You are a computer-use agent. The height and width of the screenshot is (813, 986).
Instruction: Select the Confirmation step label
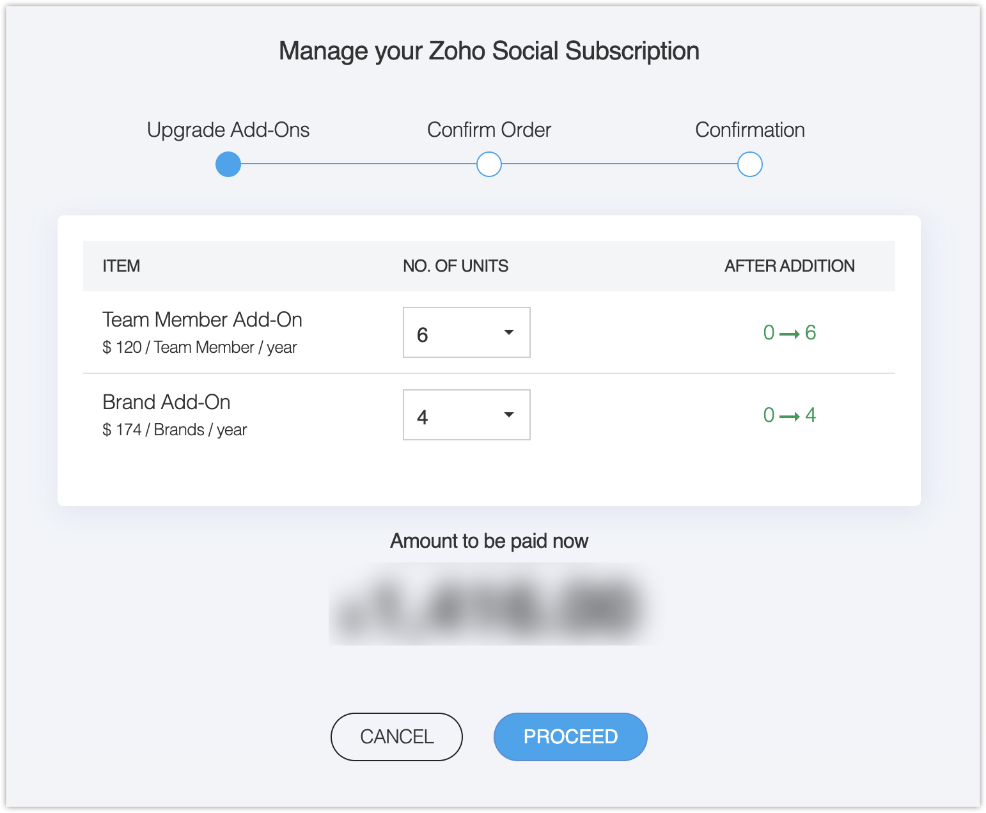pos(750,130)
